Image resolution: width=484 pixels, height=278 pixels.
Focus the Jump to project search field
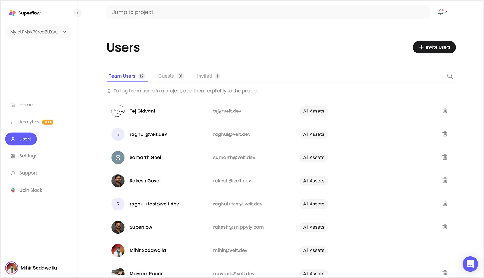[x=268, y=12]
